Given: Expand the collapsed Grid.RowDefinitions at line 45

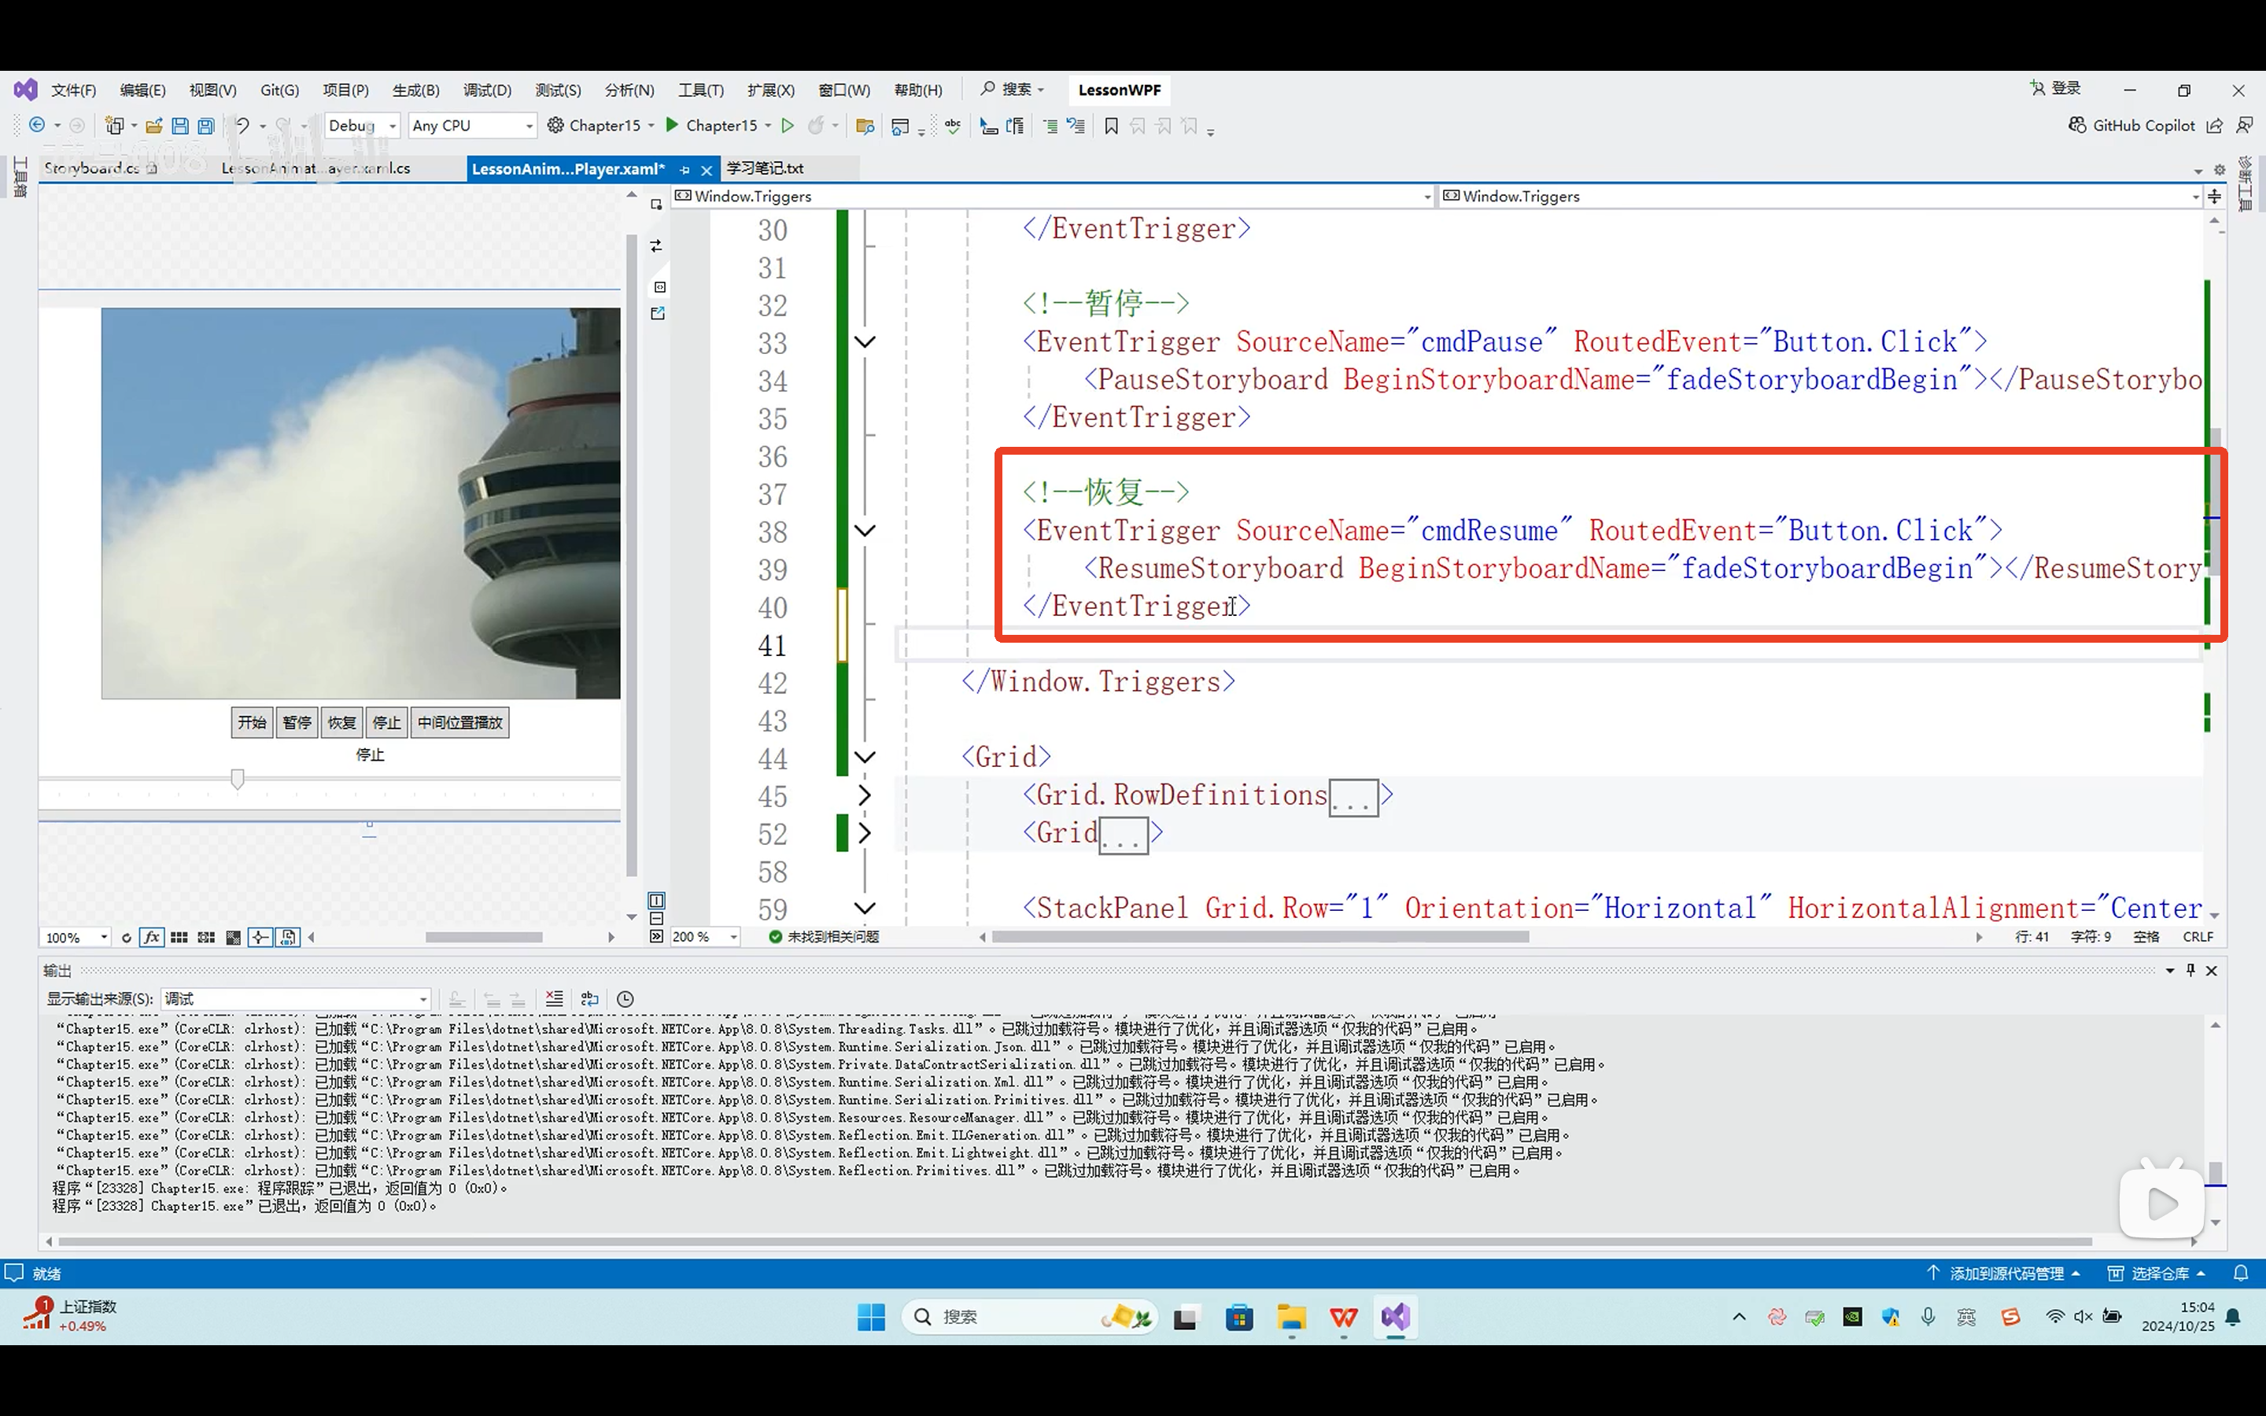Looking at the screenshot, I should point(865,796).
